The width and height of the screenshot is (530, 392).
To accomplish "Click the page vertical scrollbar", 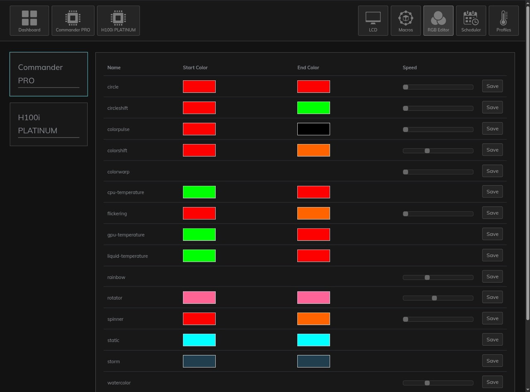I will (528, 166).
